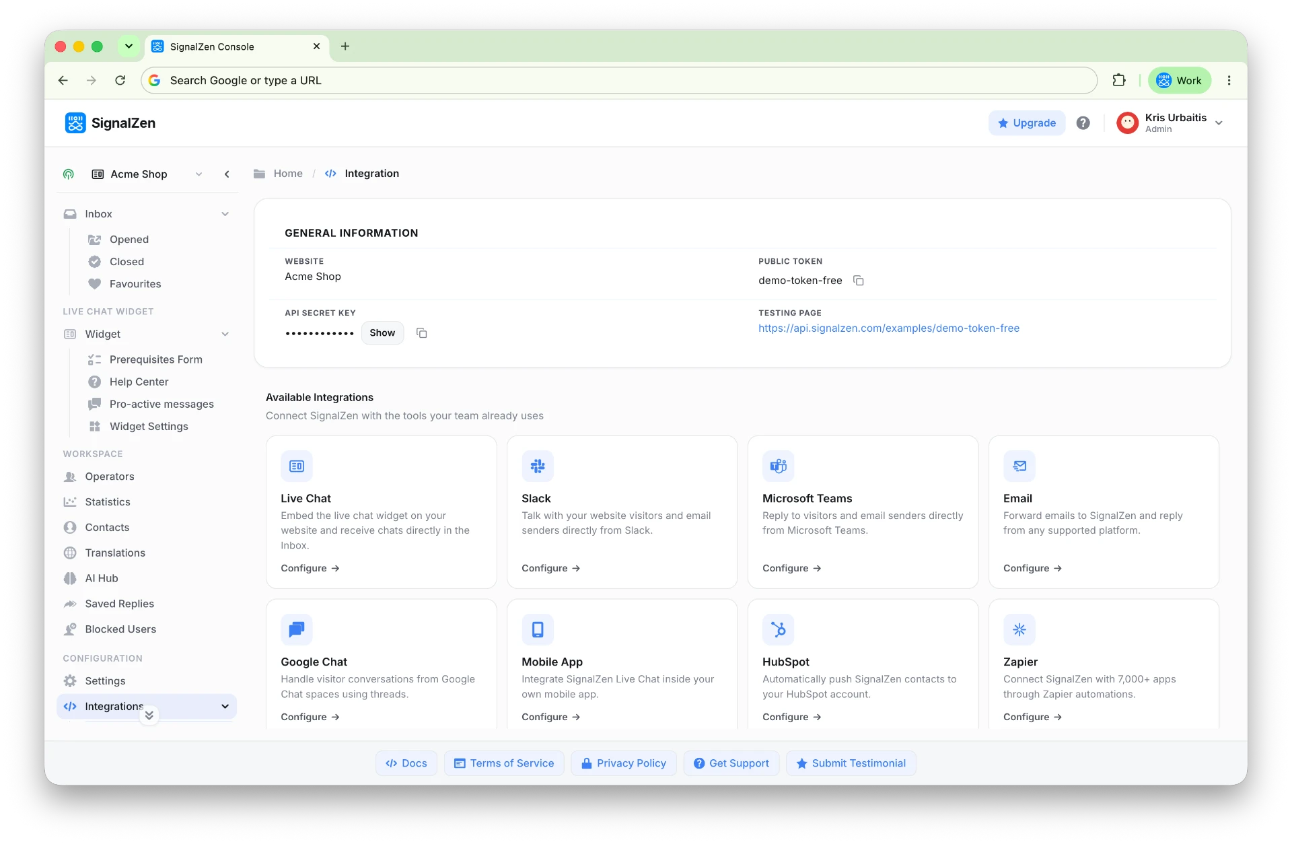
Task: Open a new browser tab
Action: pos(345,46)
